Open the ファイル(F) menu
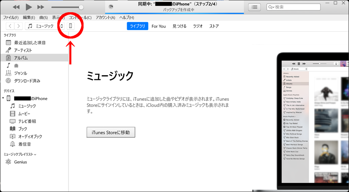The height and width of the screenshot is (192, 349). 11,17
